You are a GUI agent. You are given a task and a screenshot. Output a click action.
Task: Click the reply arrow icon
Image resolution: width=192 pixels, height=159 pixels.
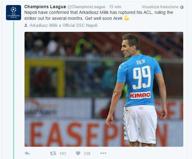point(27,153)
